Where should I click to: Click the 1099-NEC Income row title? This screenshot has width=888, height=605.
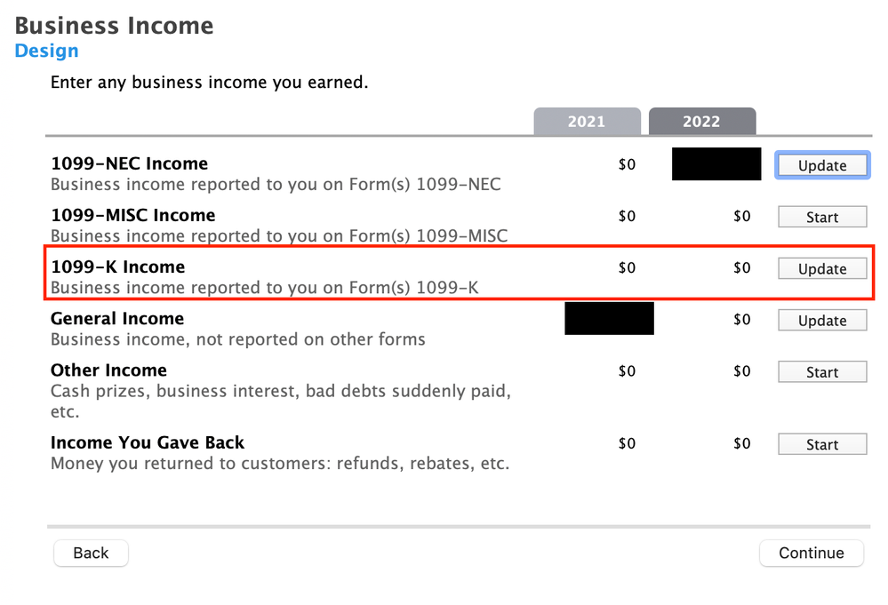point(129,163)
